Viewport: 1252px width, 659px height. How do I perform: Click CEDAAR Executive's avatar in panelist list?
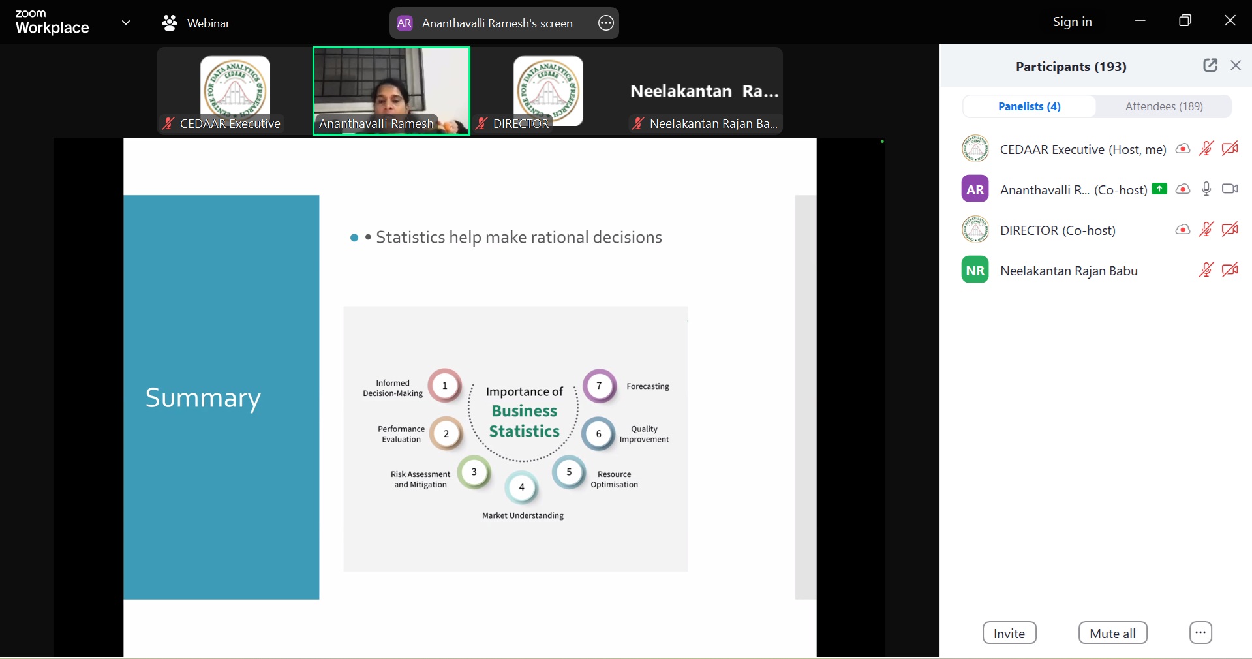tap(975, 149)
